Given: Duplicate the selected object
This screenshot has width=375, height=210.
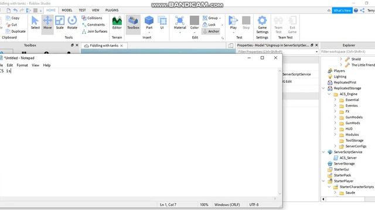Looking at the screenshot, I should pos(16,31).
